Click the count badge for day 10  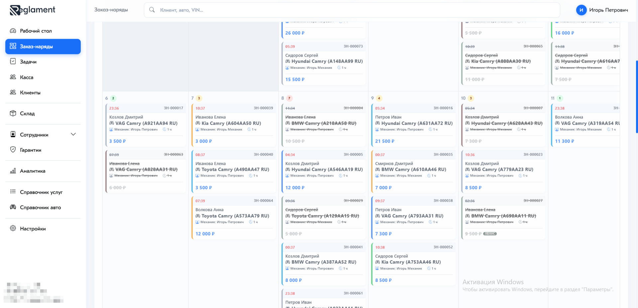pos(471,98)
